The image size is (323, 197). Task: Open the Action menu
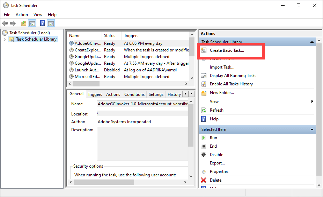pyautogui.click(x=22, y=15)
